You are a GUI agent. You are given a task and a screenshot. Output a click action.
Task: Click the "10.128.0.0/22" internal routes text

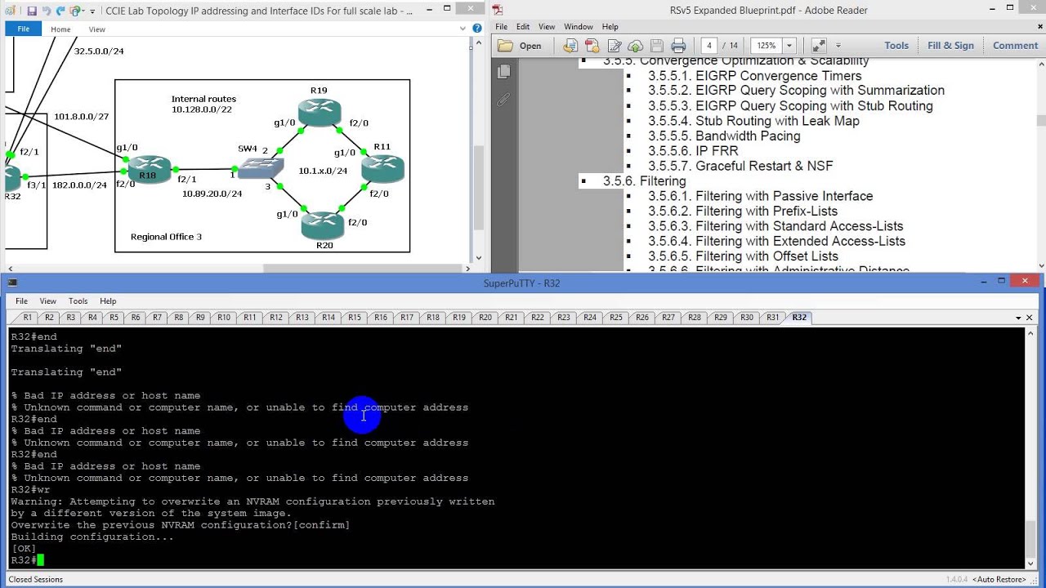coord(202,109)
